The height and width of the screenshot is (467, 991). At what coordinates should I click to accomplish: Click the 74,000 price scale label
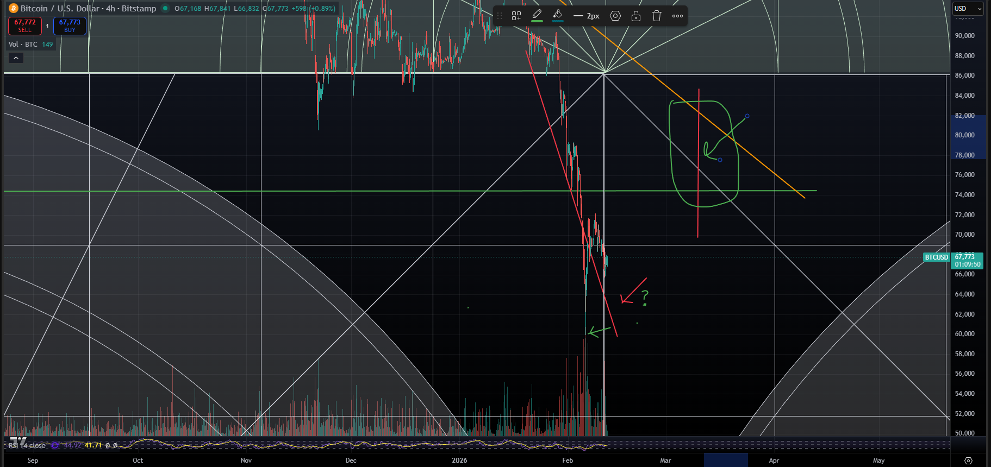coord(964,194)
